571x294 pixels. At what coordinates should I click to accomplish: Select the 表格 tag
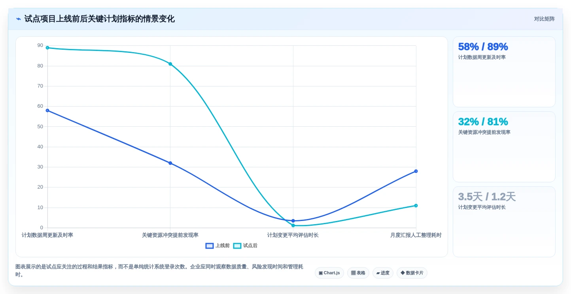click(x=358, y=273)
